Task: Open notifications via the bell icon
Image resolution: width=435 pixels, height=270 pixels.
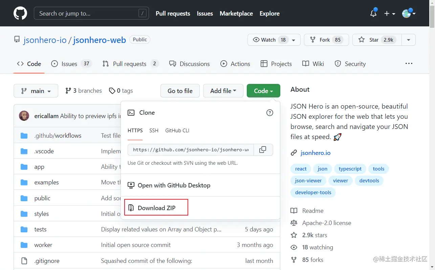Action: 373,14
